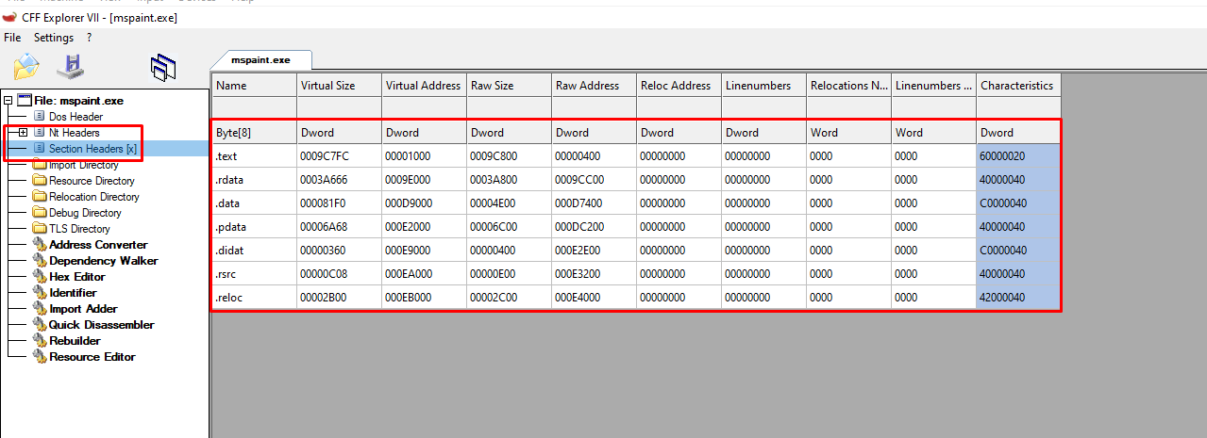The image size is (1207, 438).
Task: Click the Characteristics column header
Action: click(x=1018, y=85)
